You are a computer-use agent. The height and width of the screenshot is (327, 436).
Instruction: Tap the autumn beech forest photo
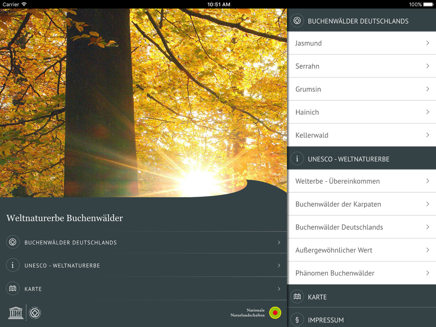(x=143, y=103)
